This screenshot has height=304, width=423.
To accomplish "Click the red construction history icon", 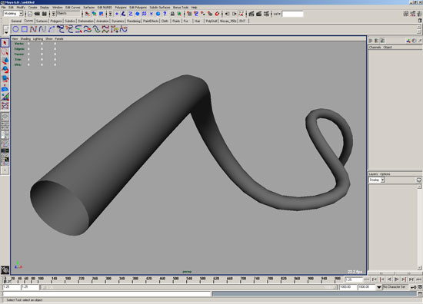I will point(241,14).
